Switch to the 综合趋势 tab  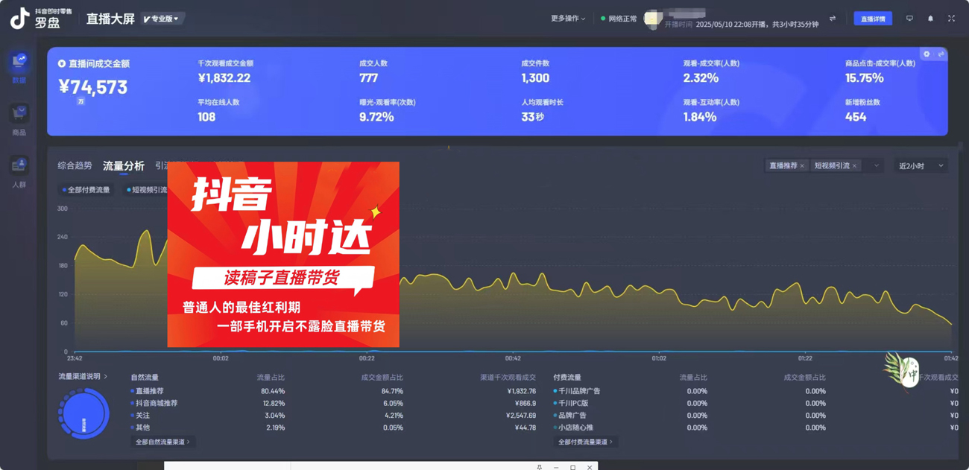click(75, 165)
